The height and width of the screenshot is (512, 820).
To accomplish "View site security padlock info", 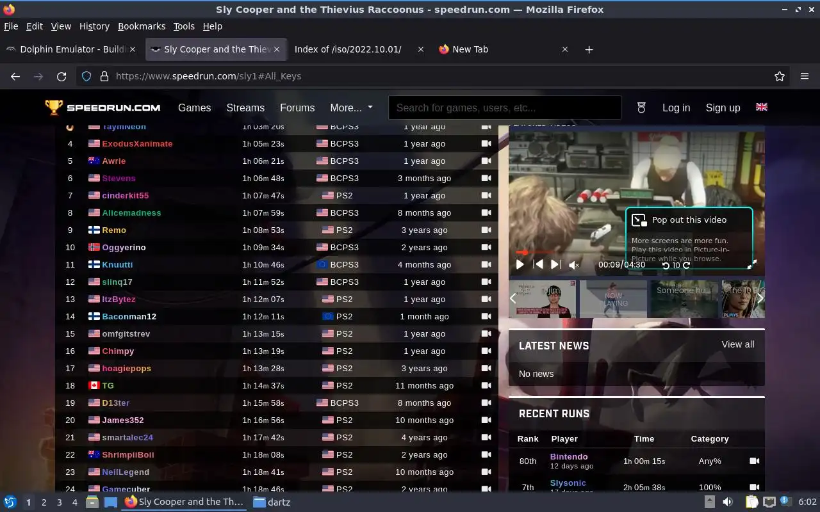I will pyautogui.click(x=104, y=76).
